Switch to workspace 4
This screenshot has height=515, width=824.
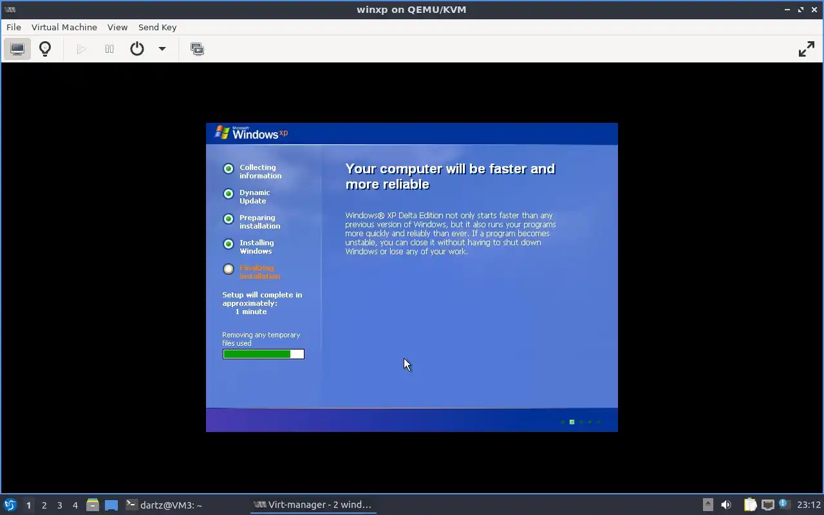[x=75, y=505]
